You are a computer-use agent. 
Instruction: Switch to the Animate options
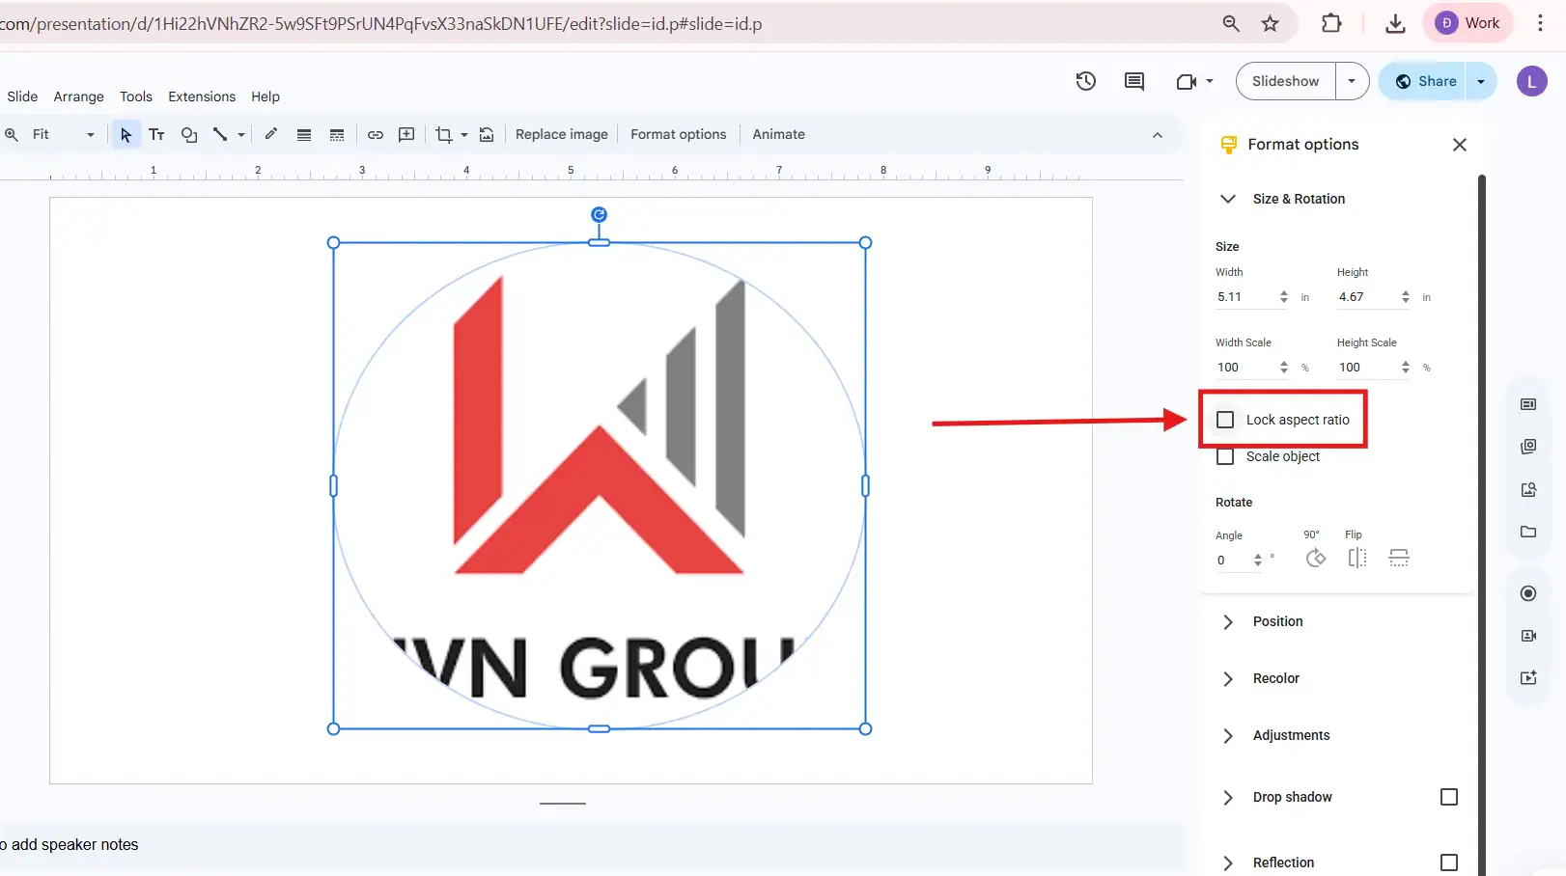(x=778, y=134)
